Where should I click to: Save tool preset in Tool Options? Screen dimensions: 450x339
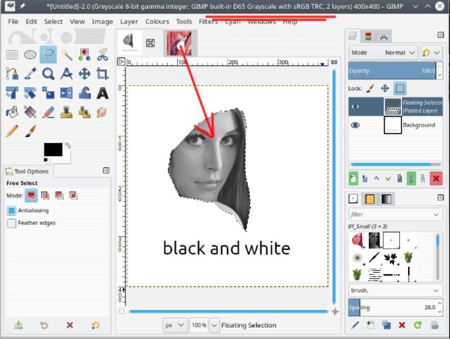pos(19,325)
